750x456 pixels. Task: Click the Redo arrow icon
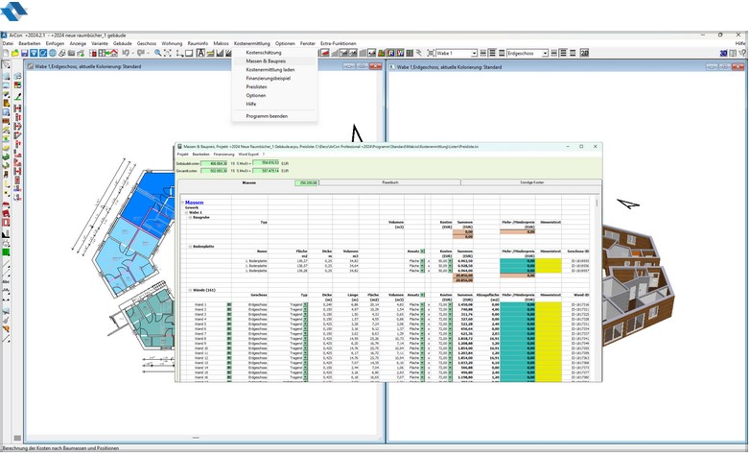click(x=140, y=53)
